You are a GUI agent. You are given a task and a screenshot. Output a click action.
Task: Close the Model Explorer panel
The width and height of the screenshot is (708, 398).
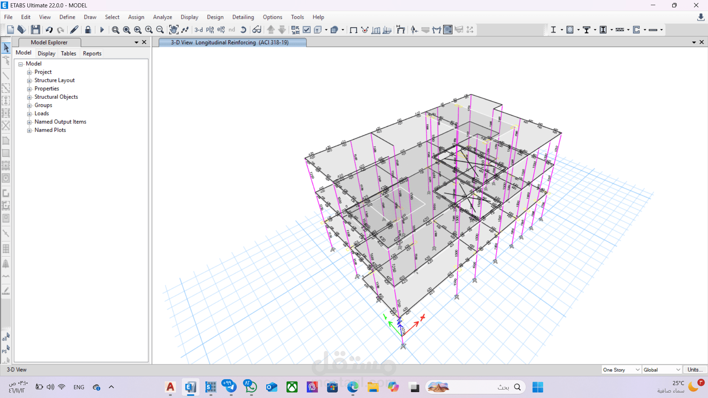tap(144, 42)
